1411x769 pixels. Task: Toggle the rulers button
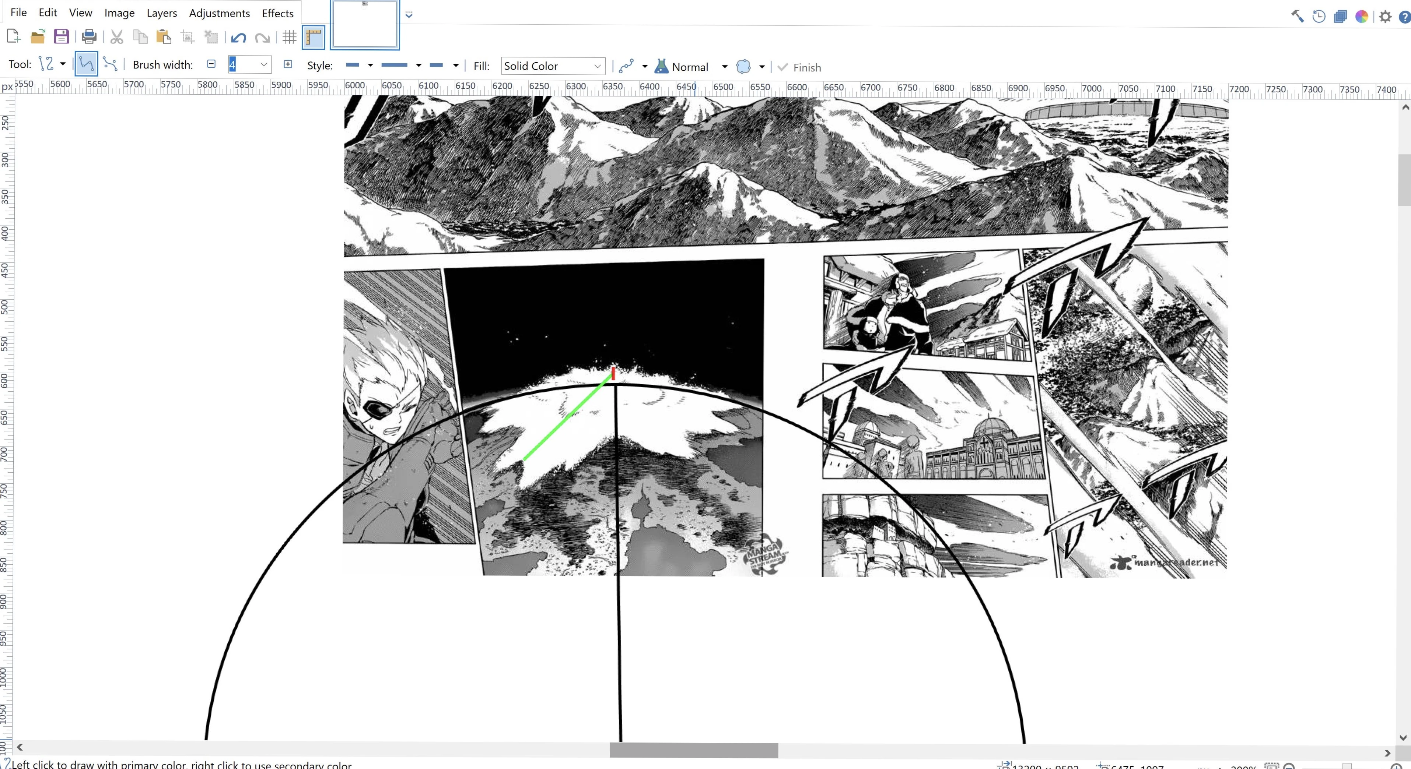[x=313, y=37]
